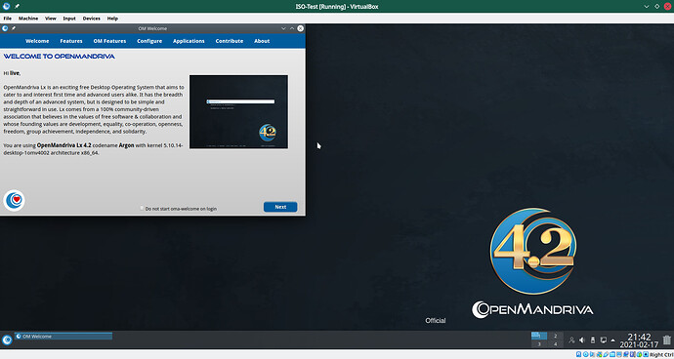The height and width of the screenshot is (359, 674).
Task: Open the Welcome tab
Action: pos(37,41)
